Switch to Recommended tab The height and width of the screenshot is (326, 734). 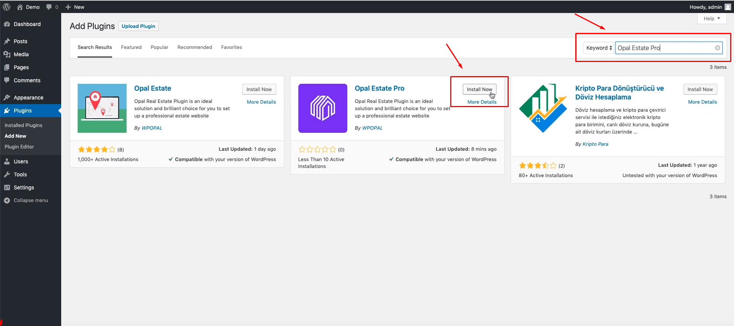(x=195, y=47)
